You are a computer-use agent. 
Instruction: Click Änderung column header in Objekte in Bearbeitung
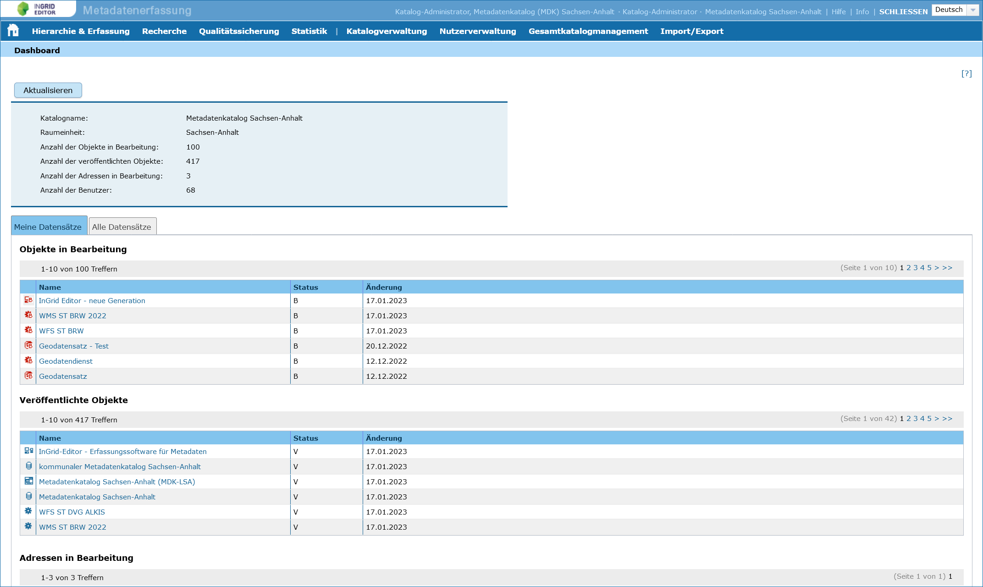coord(663,287)
